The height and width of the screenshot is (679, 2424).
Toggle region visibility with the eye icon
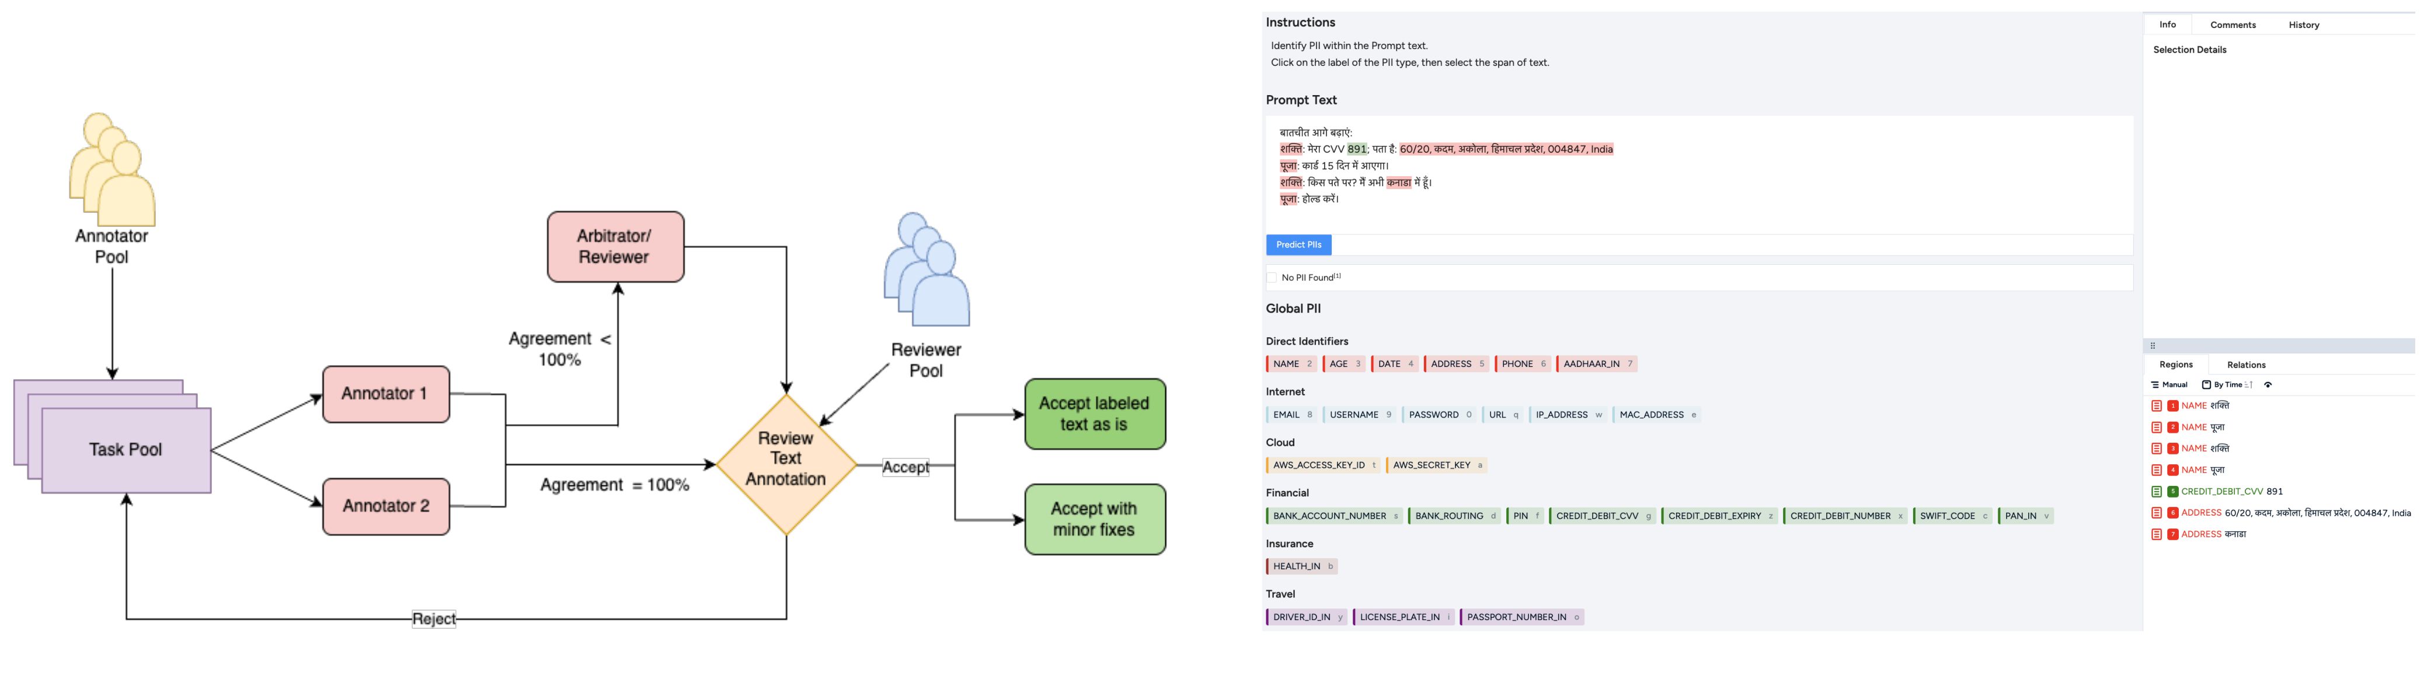2268,384
